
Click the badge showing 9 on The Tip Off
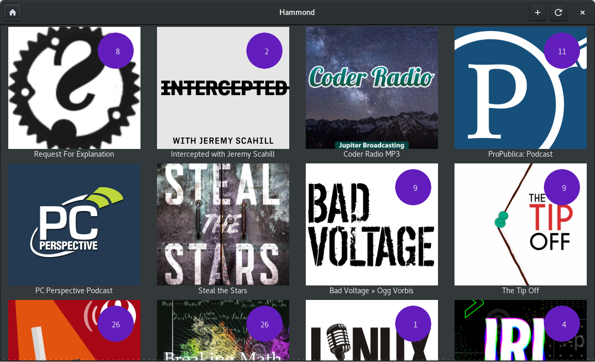tap(562, 187)
